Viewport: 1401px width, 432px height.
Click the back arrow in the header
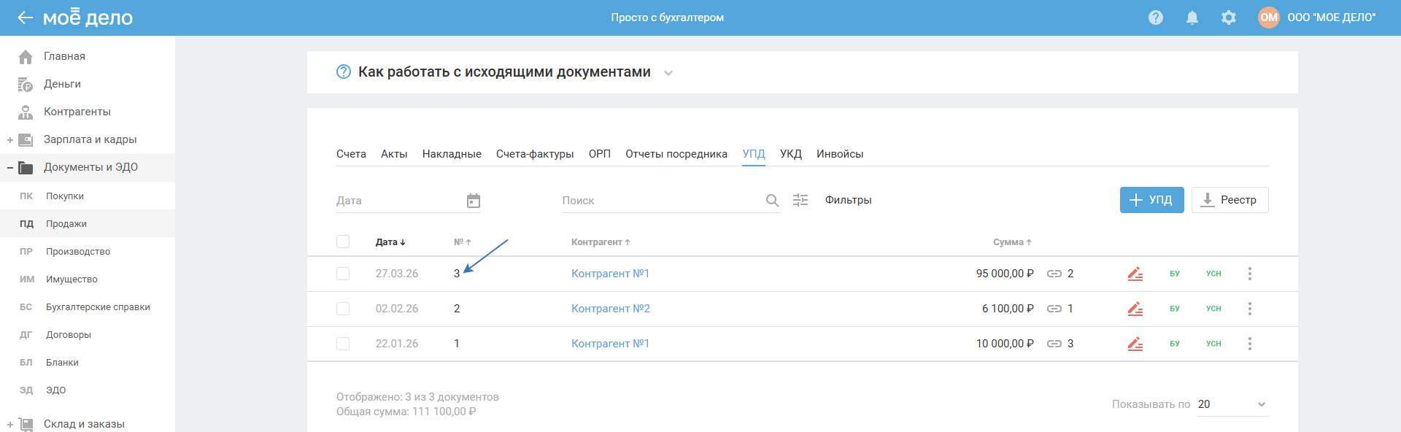pos(26,18)
